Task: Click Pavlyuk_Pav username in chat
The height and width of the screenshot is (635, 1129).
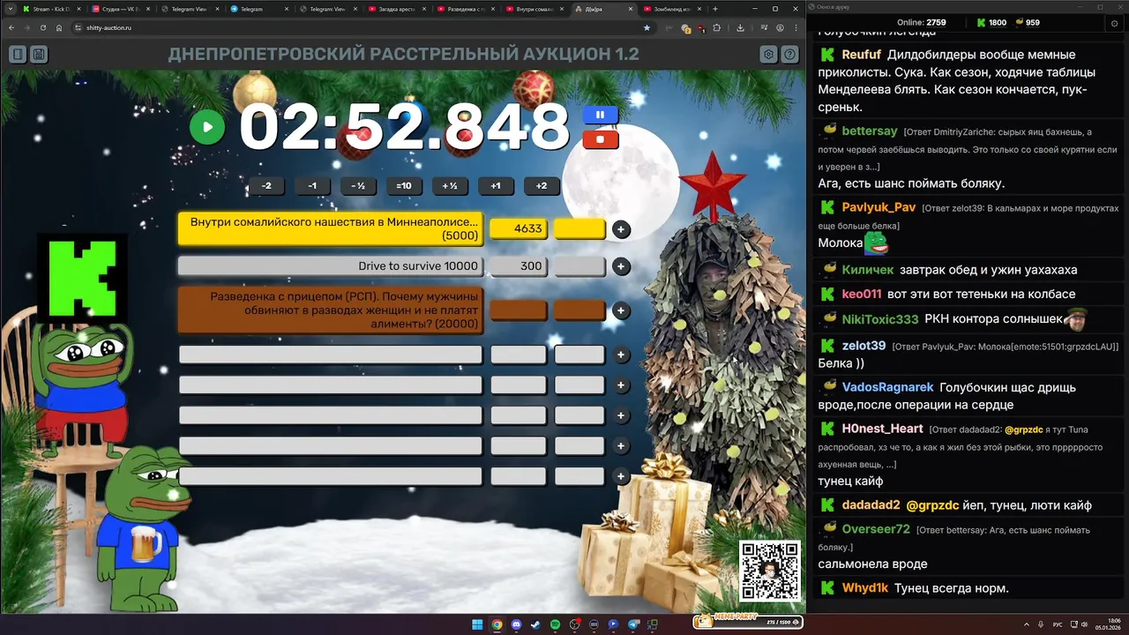Action: pyautogui.click(x=879, y=208)
